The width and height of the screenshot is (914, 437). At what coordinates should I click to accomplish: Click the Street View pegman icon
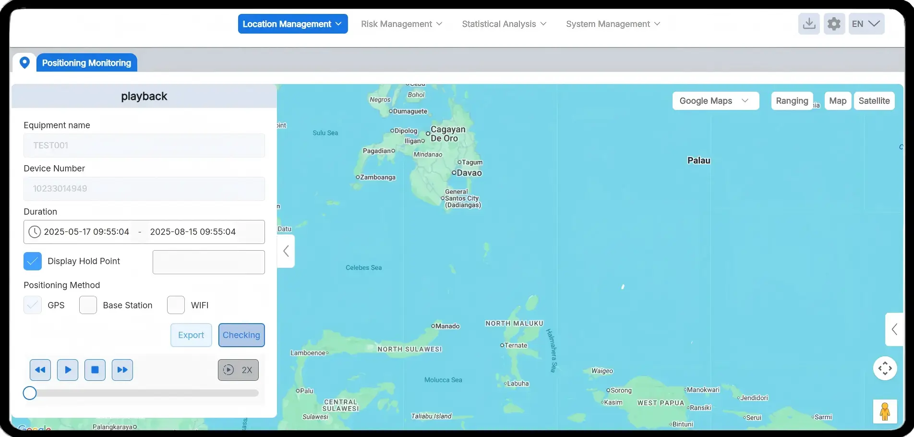pyautogui.click(x=885, y=412)
